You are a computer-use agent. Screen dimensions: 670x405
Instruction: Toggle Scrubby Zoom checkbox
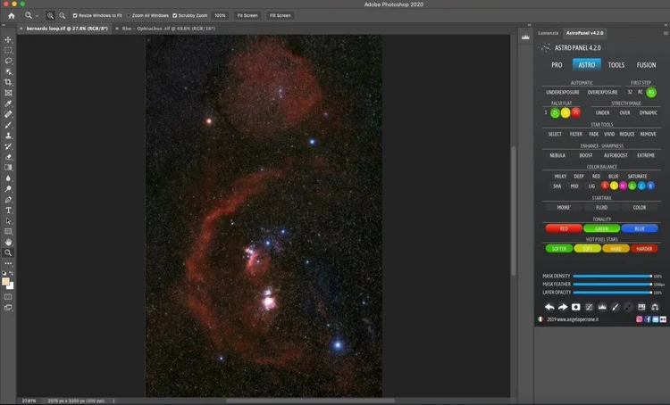[175, 15]
